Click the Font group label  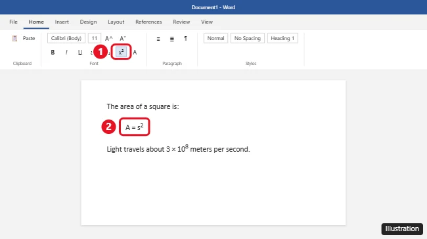(x=94, y=64)
